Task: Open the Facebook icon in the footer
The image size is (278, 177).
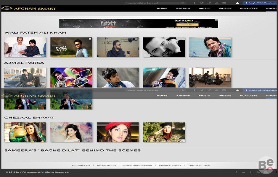Action: pyautogui.click(x=236, y=172)
